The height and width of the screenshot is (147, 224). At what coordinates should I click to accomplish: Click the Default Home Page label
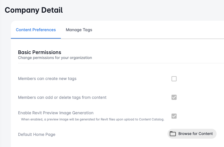pyautogui.click(x=37, y=134)
